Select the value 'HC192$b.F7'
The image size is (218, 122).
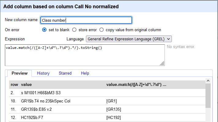32,117
